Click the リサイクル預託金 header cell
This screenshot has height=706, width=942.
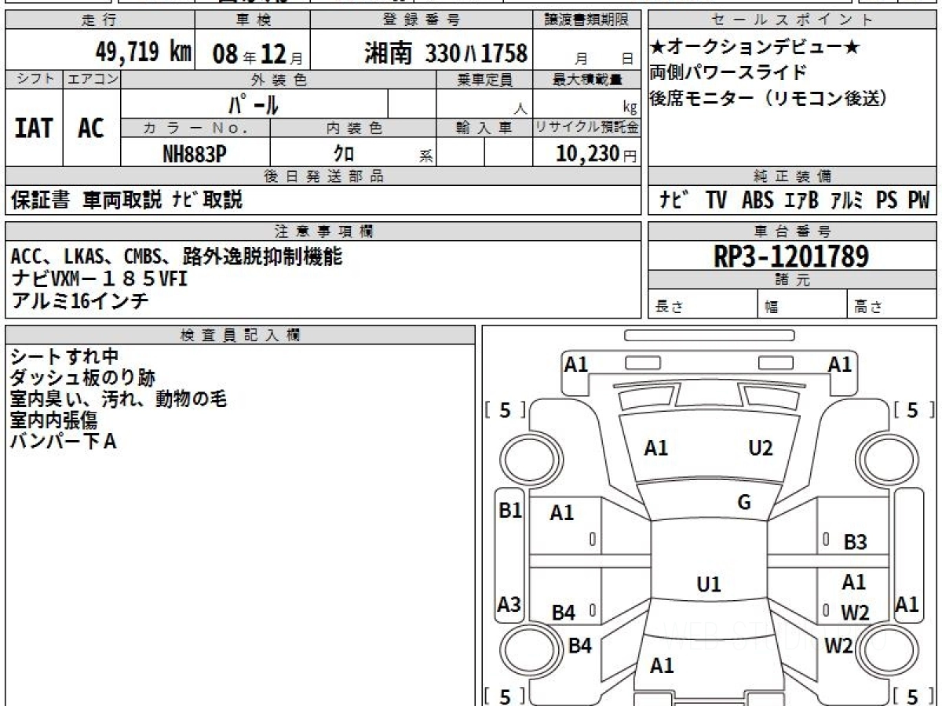point(587,128)
